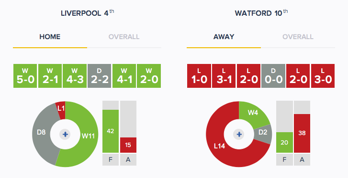Click the plus icon in Liverpool's donut chart
Image resolution: width=348 pixels, height=178 pixels.
pos(65,135)
